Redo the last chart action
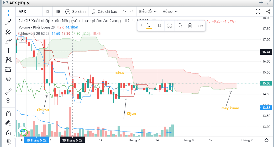Image resolution: width=274 pixels, height=147 pixels. coord(131,12)
